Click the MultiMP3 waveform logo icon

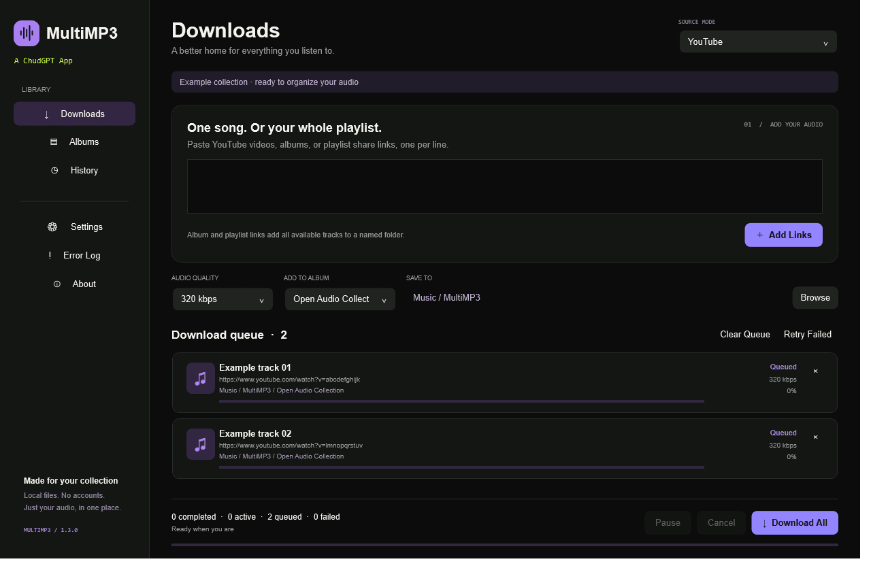(x=27, y=33)
